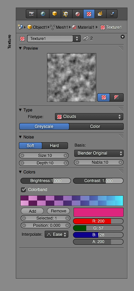The width and height of the screenshot is (134, 291).
Task: Open the Render properties camera tab
Action: pos(32,14)
